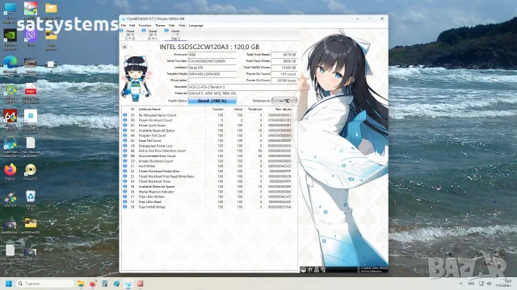Open File Explorer from the taskbar
Viewport: 517px width, 290px height.
click(81, 284)
